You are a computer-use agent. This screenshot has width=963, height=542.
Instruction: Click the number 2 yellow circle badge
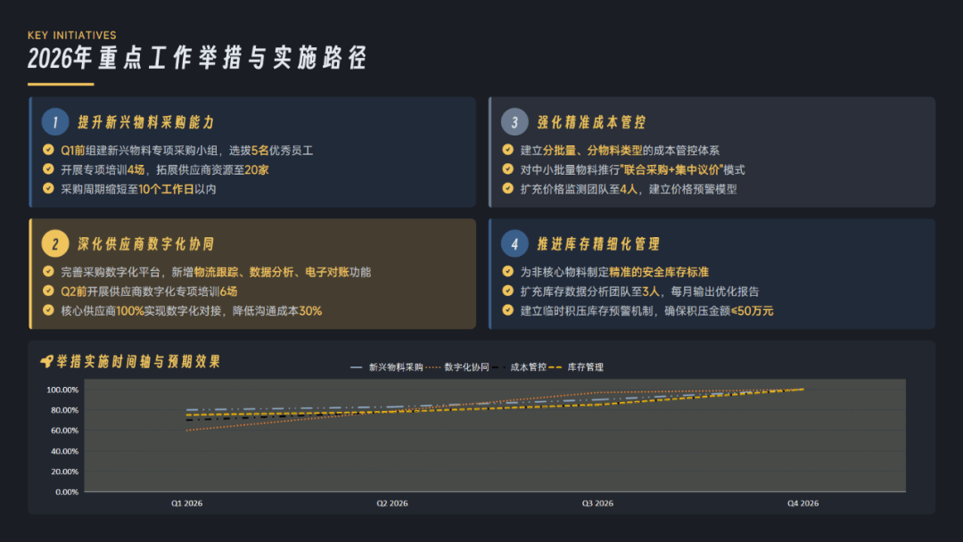pos(55,243)
